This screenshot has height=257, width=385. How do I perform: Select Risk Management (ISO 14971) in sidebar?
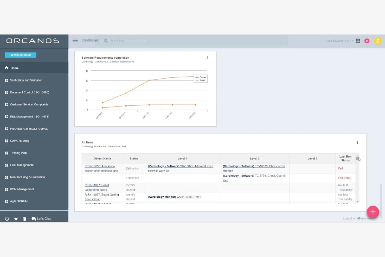tap(29, 116)
